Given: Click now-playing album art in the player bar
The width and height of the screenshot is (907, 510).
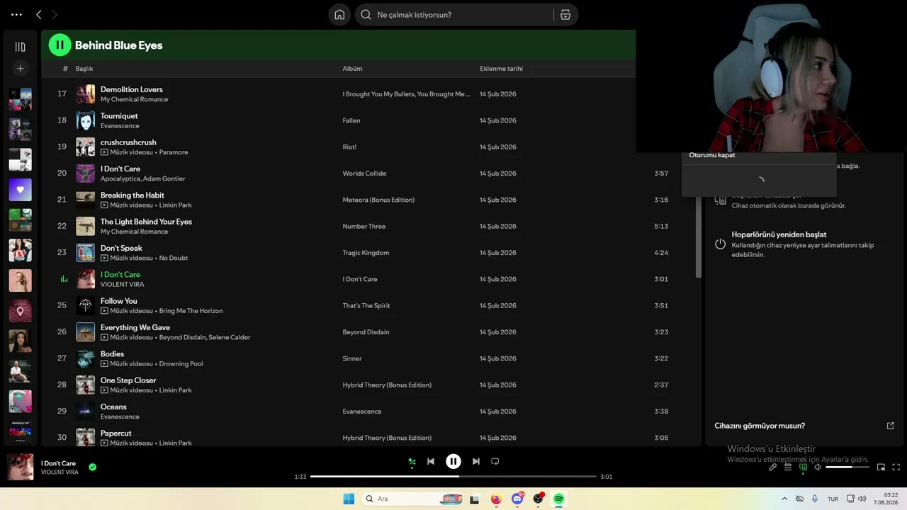Looking at the screenshot, I should [20, 467].
